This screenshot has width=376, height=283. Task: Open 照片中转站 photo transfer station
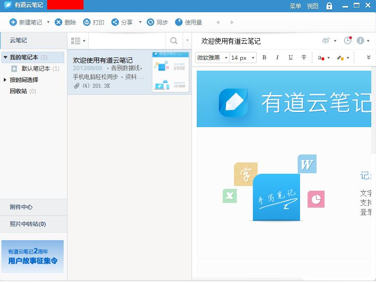(28, 224)
